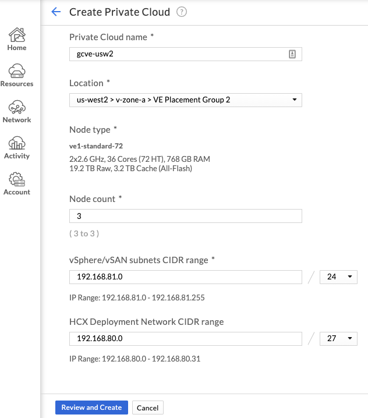Open the Home sidebar icon

pyautogui.click(x=17, y=35)
